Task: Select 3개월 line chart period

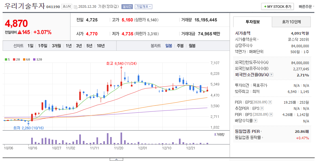Action: coord(56,46)
